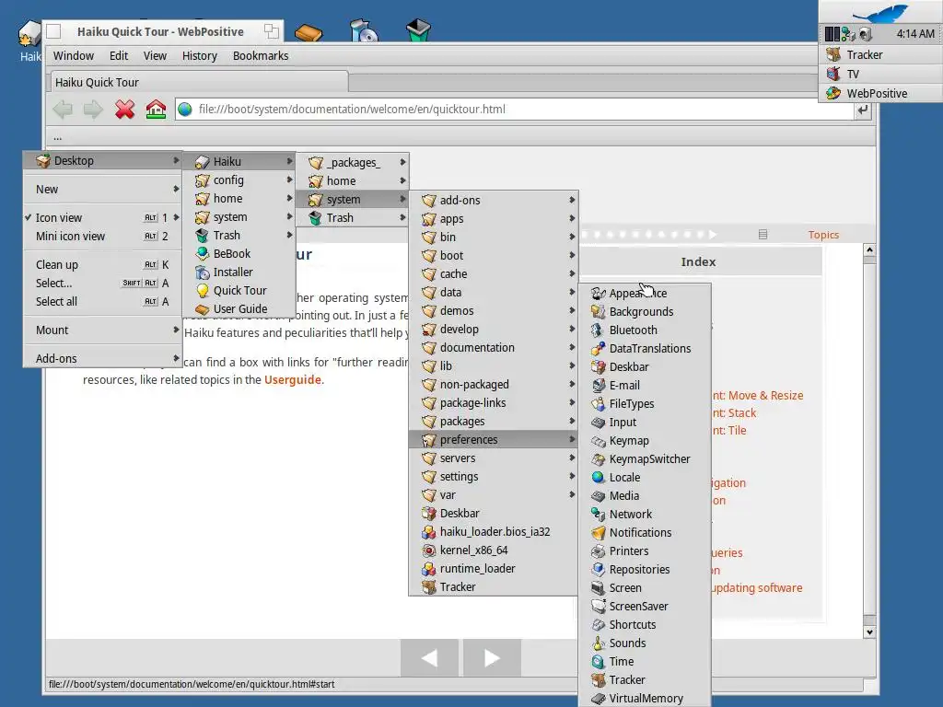Viewport: 943px width, 707px height.
Task: Click the page scrollbar up arrow
Action: tap(869, 249)
